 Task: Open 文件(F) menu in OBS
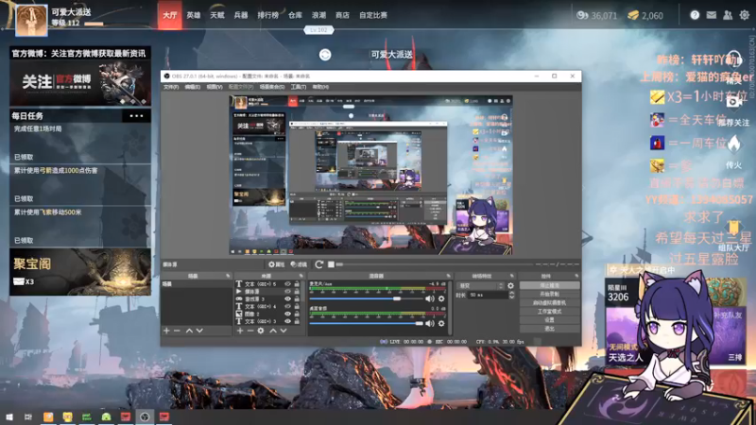tap(171, 87)
